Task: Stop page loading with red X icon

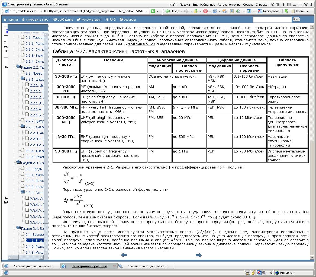Action: [x=205, y=11]
